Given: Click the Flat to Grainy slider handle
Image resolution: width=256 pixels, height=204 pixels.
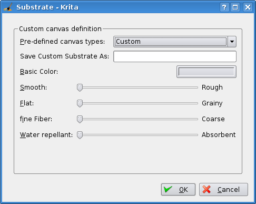Looking at the screenshot, I should [80, 103].
